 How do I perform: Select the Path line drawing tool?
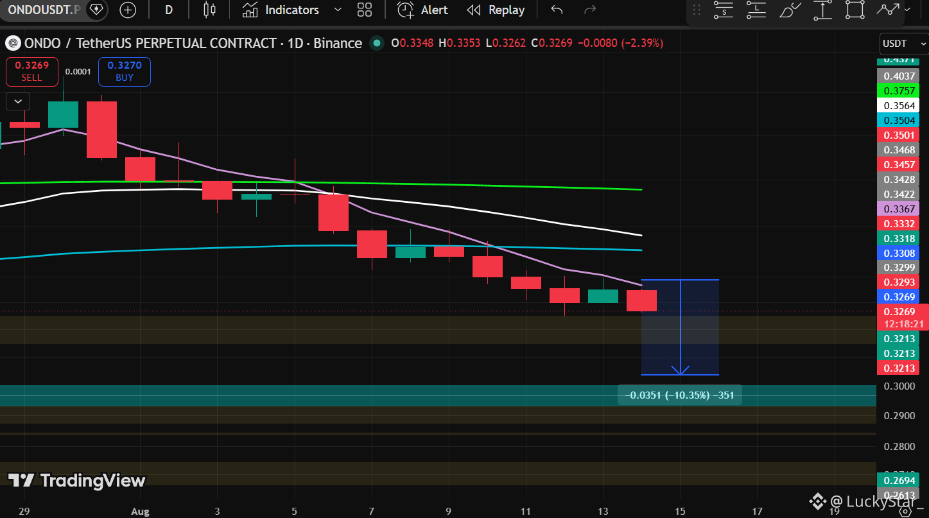(888, 10)
